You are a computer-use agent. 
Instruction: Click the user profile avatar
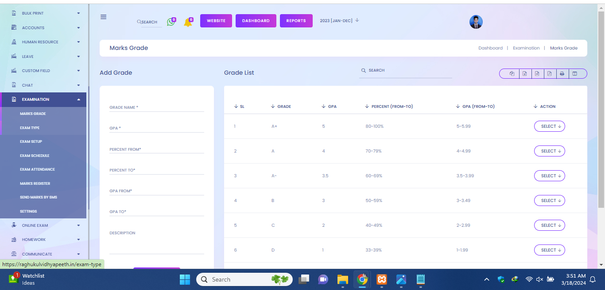[476, 22]
